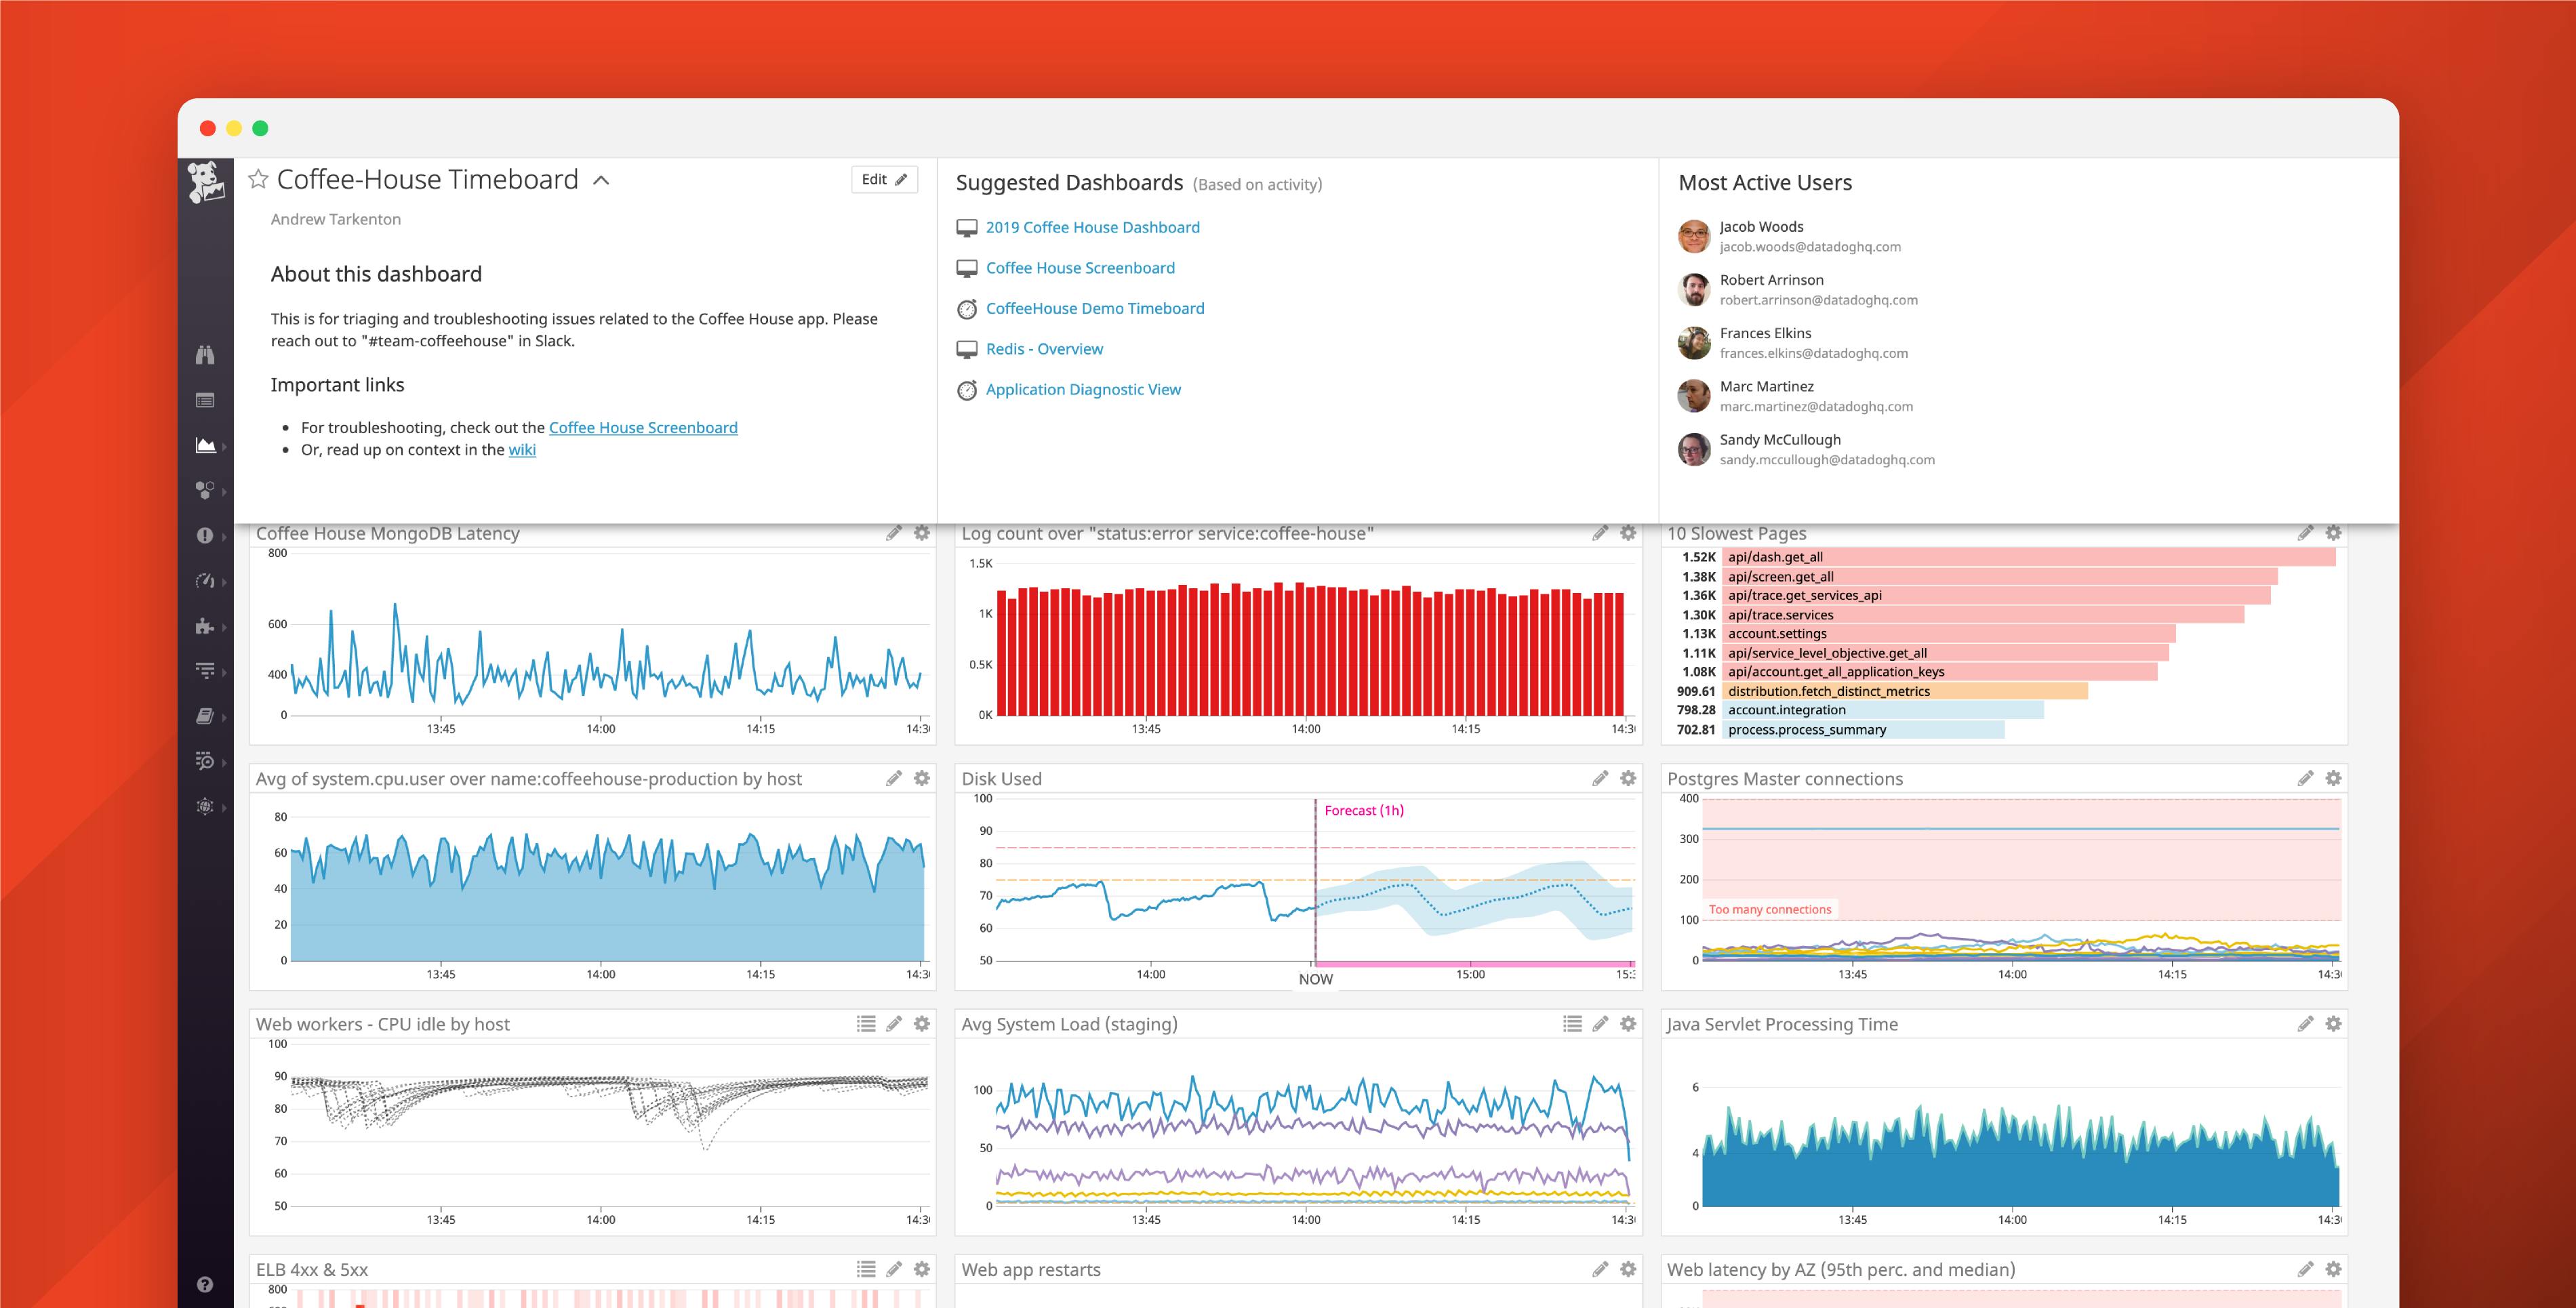Click the Notebooks book icon in the sidebar
This screenshot has width=2576, height=1308.
pos(205,714)
